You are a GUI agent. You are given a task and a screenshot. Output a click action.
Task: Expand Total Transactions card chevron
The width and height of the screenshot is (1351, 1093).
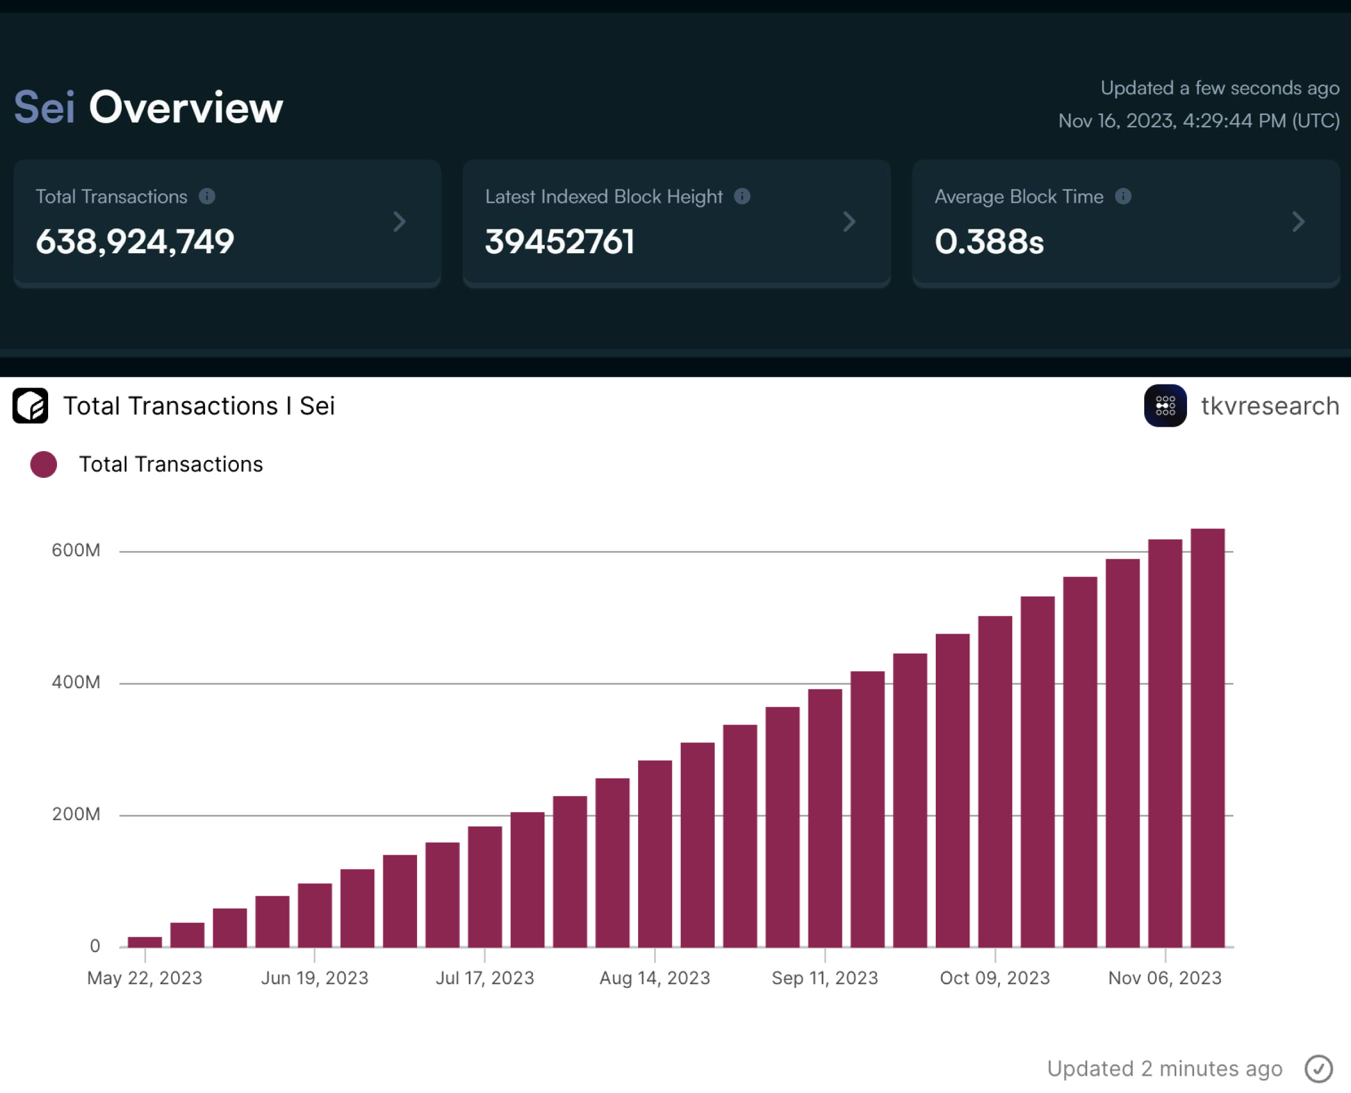[400, 222]
